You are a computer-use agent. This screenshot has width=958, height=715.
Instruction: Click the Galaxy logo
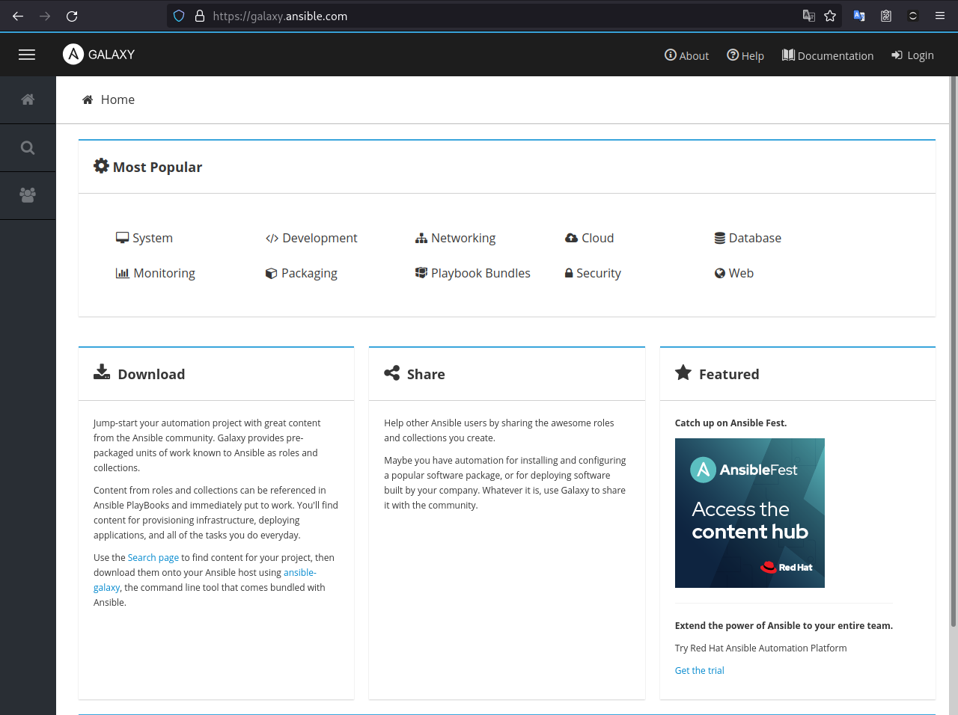pos(99,55)
